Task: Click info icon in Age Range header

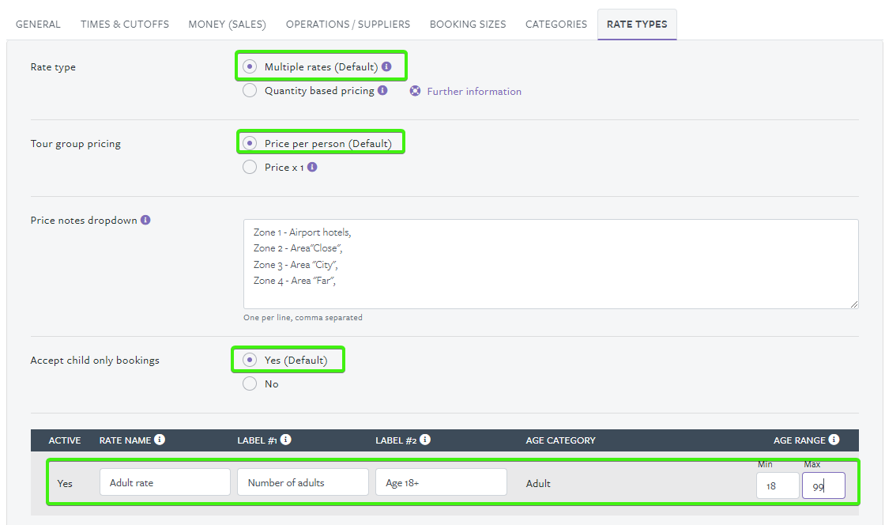Action: [834, 440]
